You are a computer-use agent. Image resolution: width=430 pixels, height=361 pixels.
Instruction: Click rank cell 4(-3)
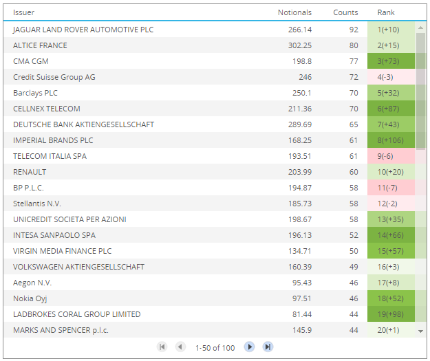(x=391, y=77)
